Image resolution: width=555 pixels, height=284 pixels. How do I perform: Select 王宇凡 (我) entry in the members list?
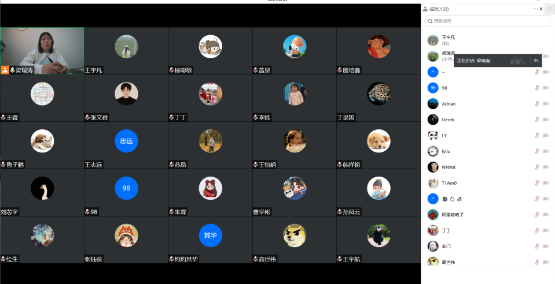pyautogui.click(x=487, y=40)
